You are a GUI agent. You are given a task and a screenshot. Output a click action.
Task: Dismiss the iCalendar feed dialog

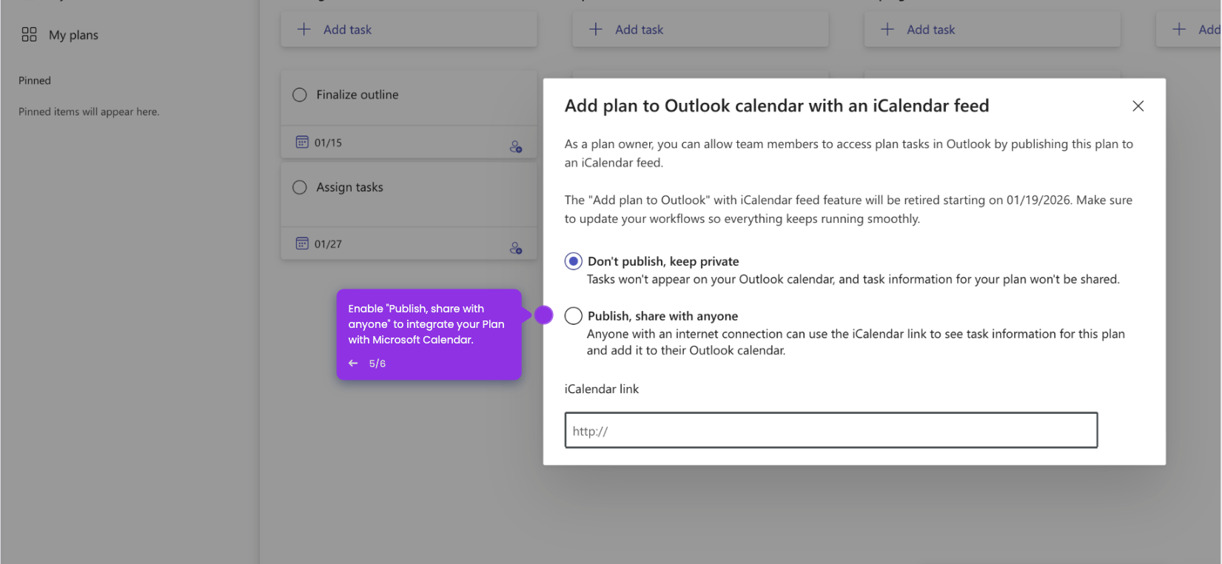[x=1138, y=106]
